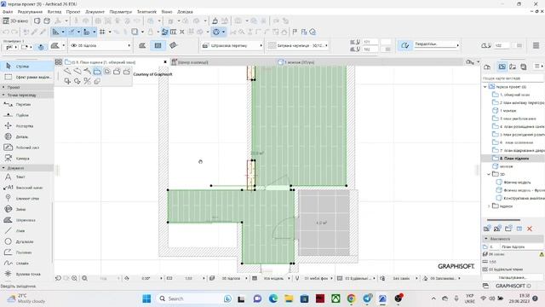Select the Arc/Circle tool in toolbox
This screenshot has height=307, width=545.
point(26,241)
